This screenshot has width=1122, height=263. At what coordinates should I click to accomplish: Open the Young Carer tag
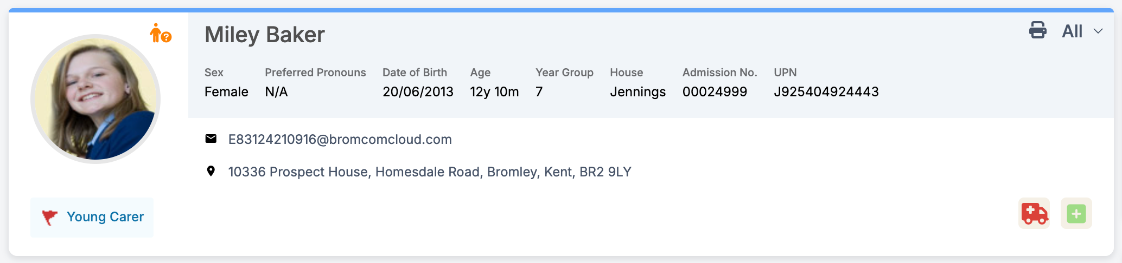[92, 218]
